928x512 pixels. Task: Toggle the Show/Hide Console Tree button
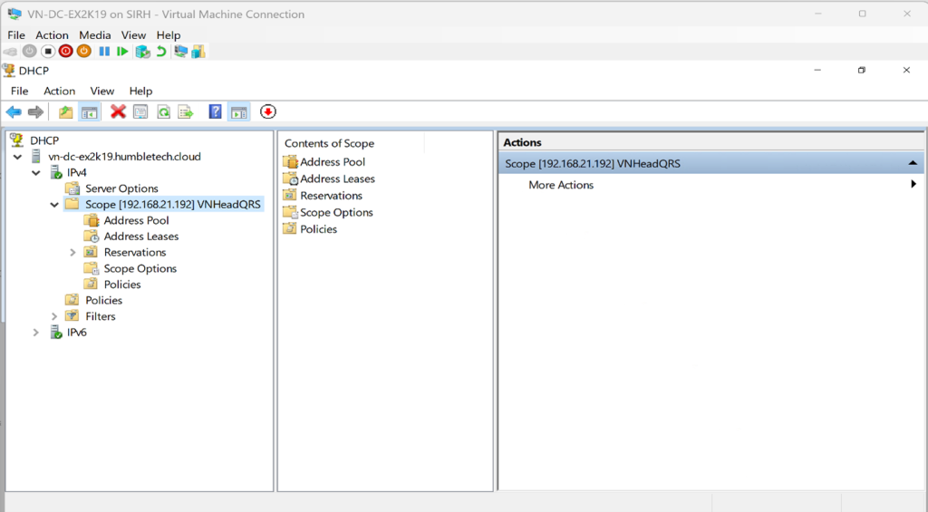[x=89, y=111]
